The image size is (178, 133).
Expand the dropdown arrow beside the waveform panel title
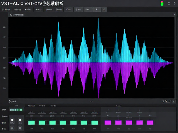pyautogui.click(x=25, y=15)
